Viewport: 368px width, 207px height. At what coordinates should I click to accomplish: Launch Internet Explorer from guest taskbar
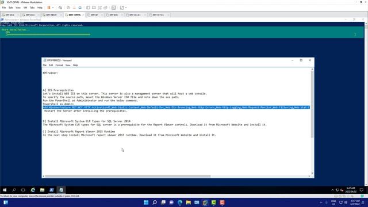point(33,190)
